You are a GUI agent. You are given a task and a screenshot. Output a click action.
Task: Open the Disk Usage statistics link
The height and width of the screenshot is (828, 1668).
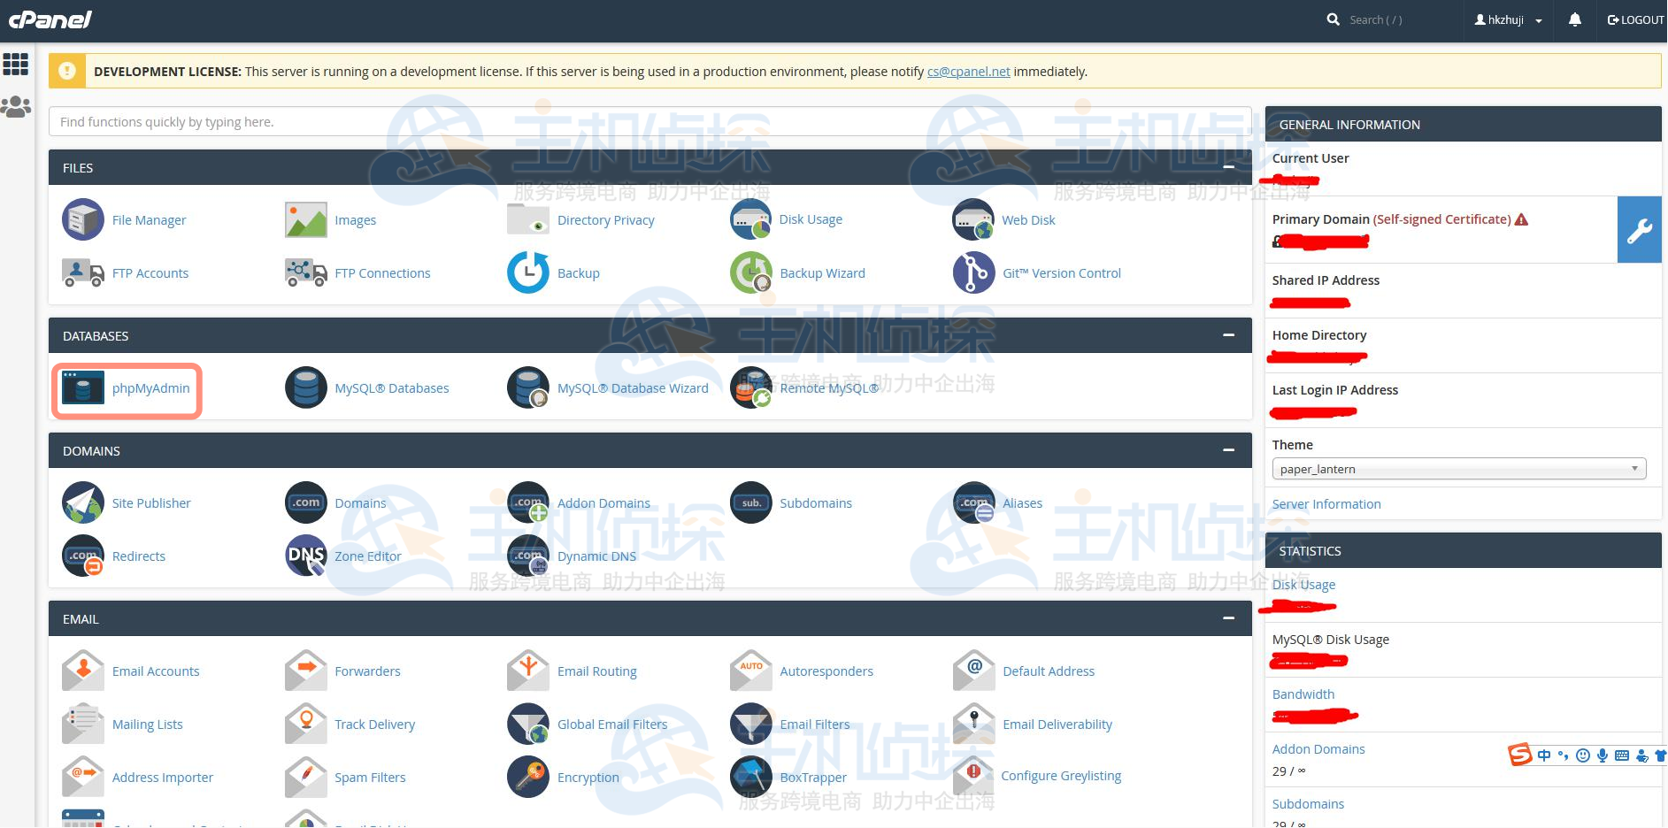pyautogui.click(x=1303, y=585)
